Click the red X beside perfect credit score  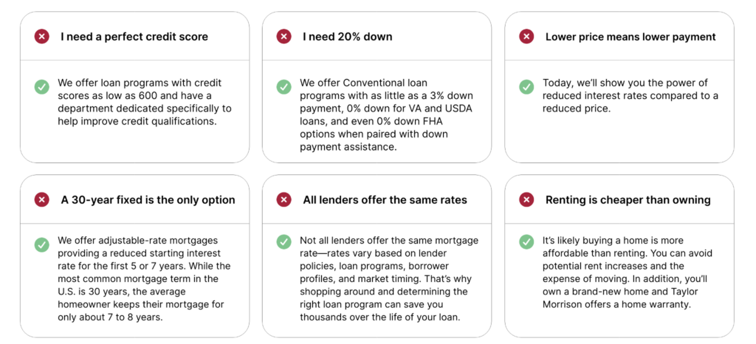tap(42, 36)
